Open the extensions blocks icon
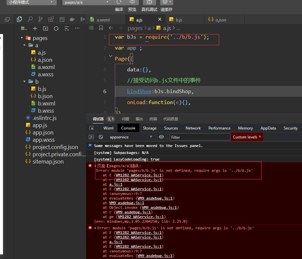The image size is (302, 259). point(51,19)
